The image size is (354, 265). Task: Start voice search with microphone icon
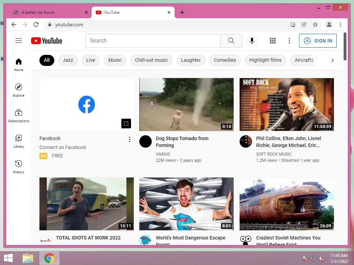coord(252,41)
